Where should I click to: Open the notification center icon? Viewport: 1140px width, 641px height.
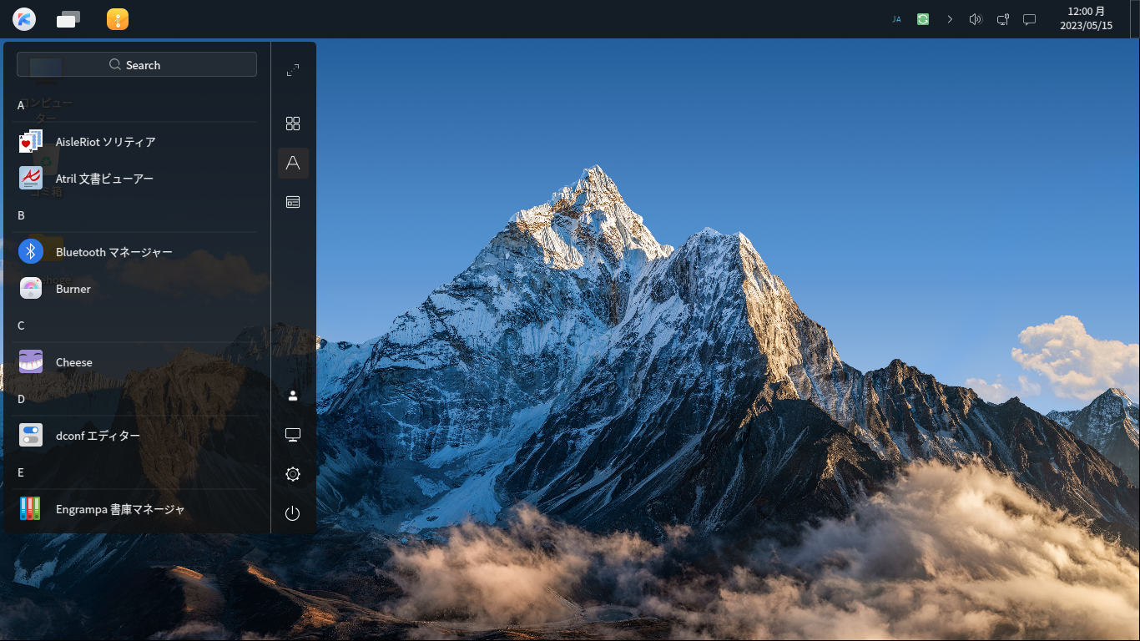[1030, 19]
